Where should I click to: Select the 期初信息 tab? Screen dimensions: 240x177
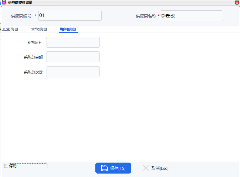click(x=68, y=30)
